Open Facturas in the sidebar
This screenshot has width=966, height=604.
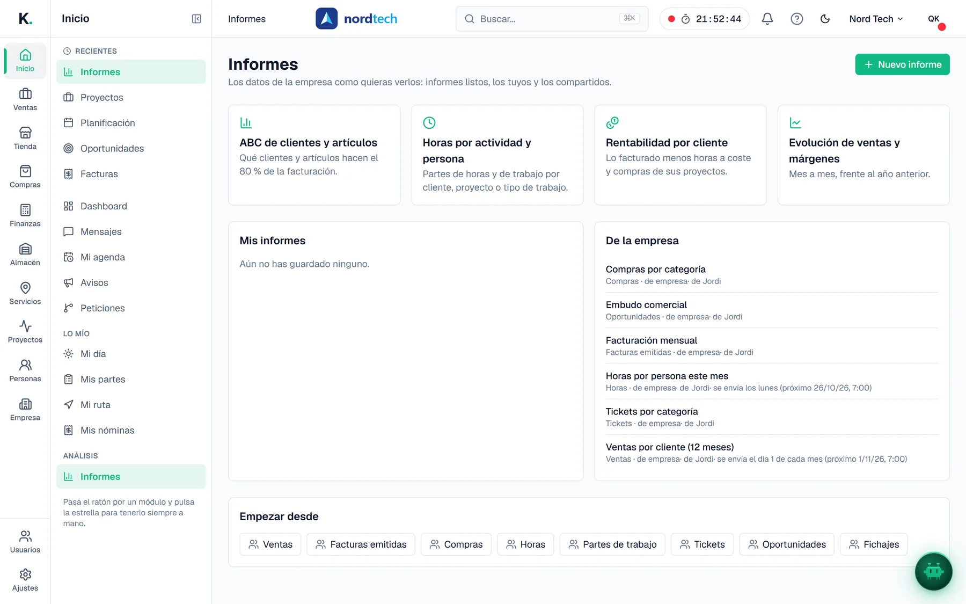[x=131, y=174]
